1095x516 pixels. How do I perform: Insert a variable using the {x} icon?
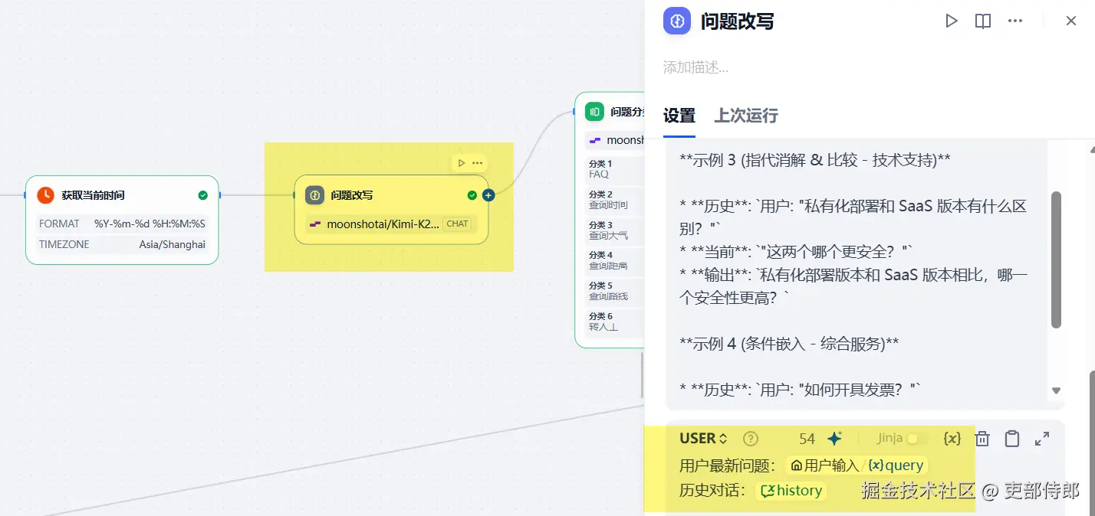[x=952, y=438]
